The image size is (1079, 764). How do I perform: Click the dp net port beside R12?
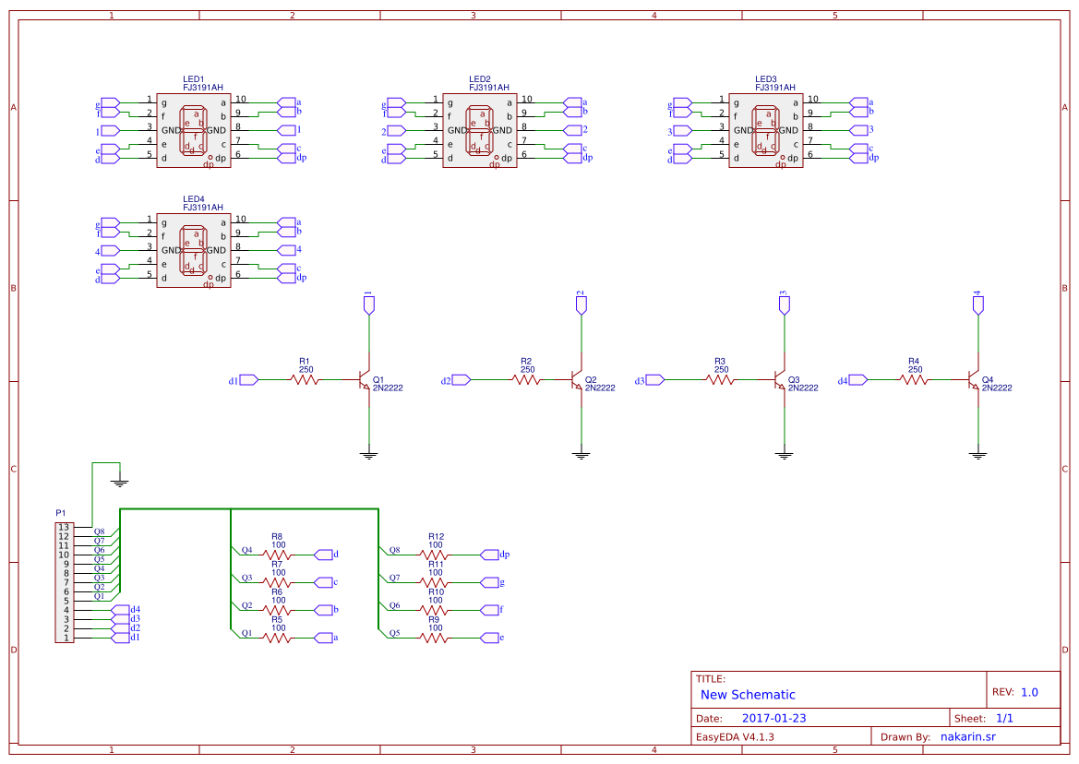tap(492, 556)
